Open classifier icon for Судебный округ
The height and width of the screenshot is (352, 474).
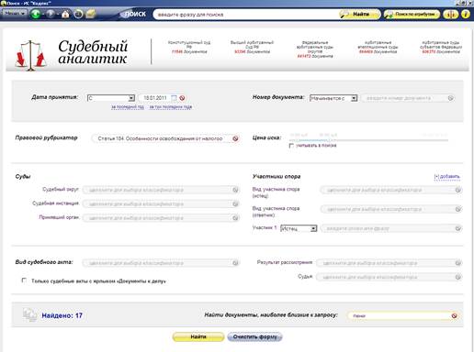[x=235, y=190]
